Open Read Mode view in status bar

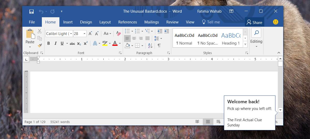197,122
